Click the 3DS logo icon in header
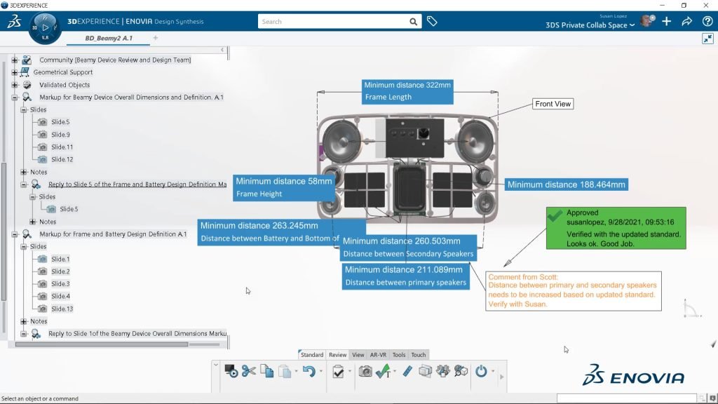The width and height of the screenshot is (718, 404). point(14,22)
